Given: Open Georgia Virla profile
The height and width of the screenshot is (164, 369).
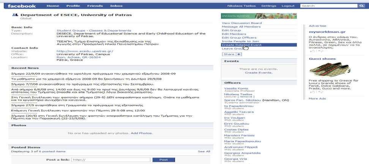Looking at the screenshot, I should pos(235,159).
